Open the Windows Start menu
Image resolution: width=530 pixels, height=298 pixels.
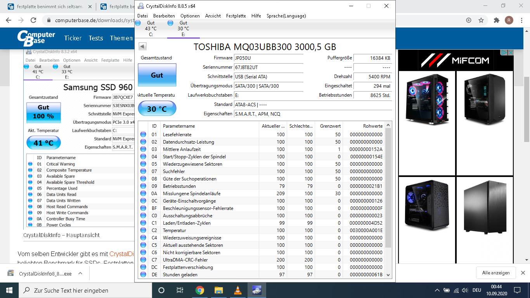click(9, 290)
